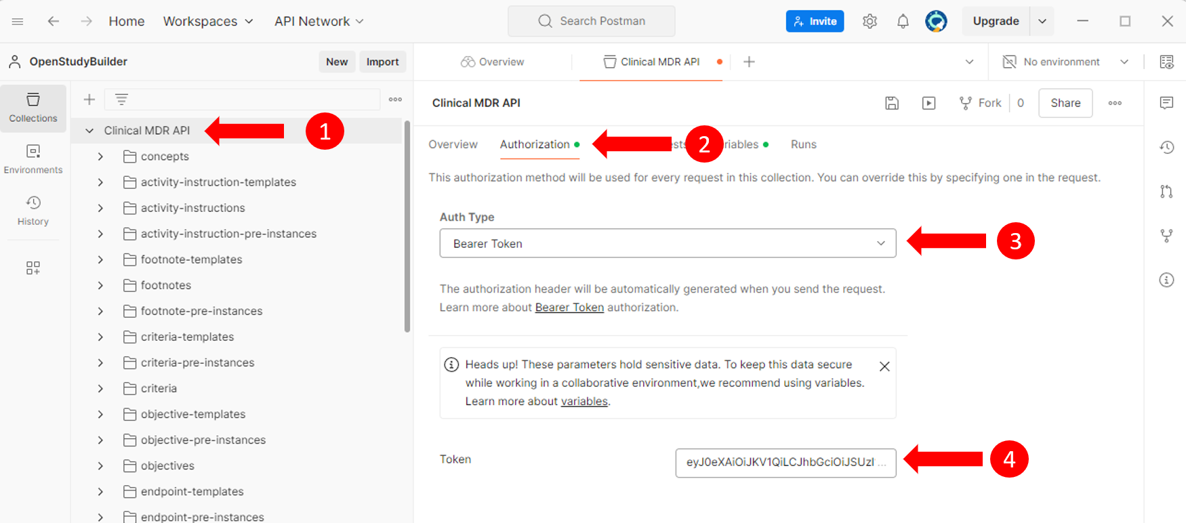Screen dimensions: 1186x523
Task: Click the blue Invite button
Action: tap(815, 22)
